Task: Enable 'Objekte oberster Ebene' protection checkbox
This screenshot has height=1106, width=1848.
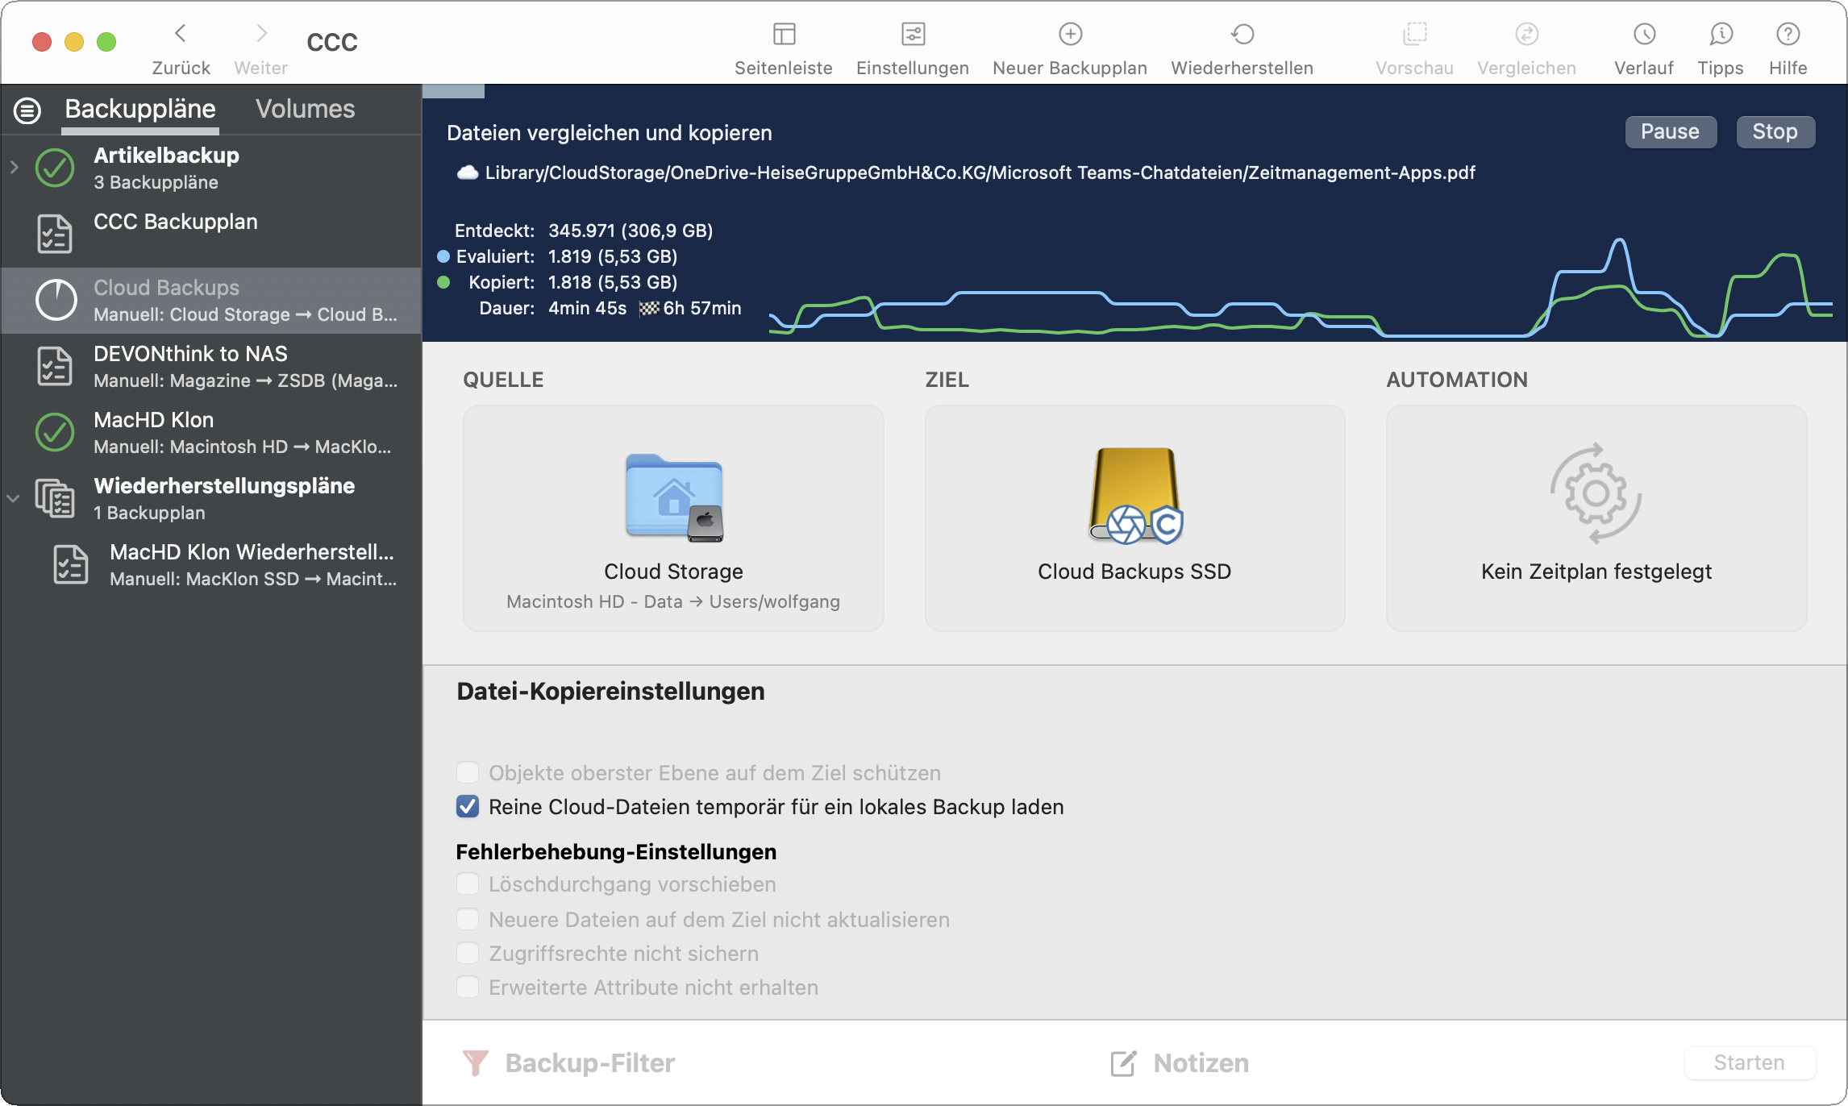Action: point(468,773)
